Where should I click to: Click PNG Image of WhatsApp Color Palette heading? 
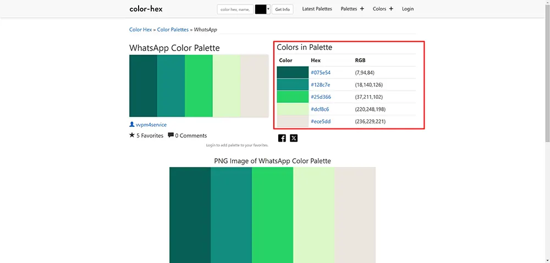coord(273,161)
